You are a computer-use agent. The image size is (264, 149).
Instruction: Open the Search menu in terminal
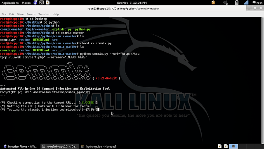click(x=31, y=14)
